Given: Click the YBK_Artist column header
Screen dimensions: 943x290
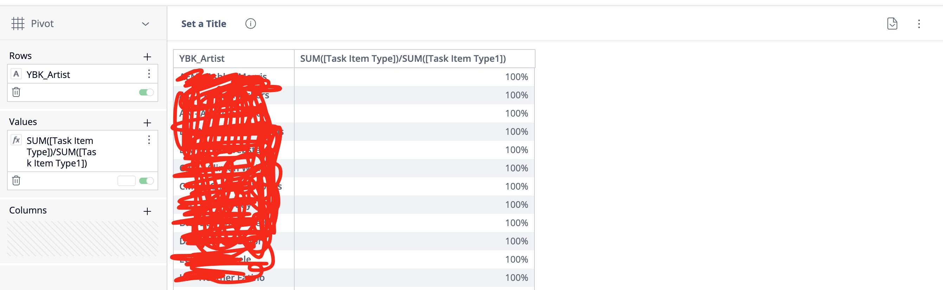Looking at the screenshot, I should pyautogui.click(x=202, y=59).
